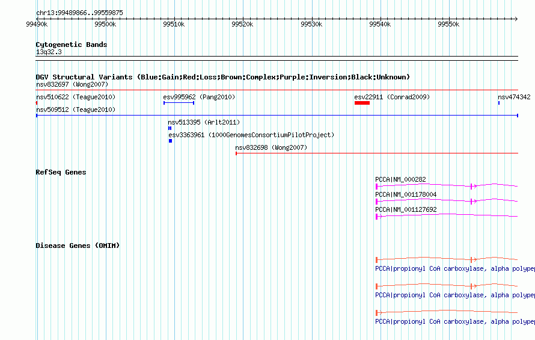Select the nsv832698 (Wong2007) variant label

(x=271, y=147)
